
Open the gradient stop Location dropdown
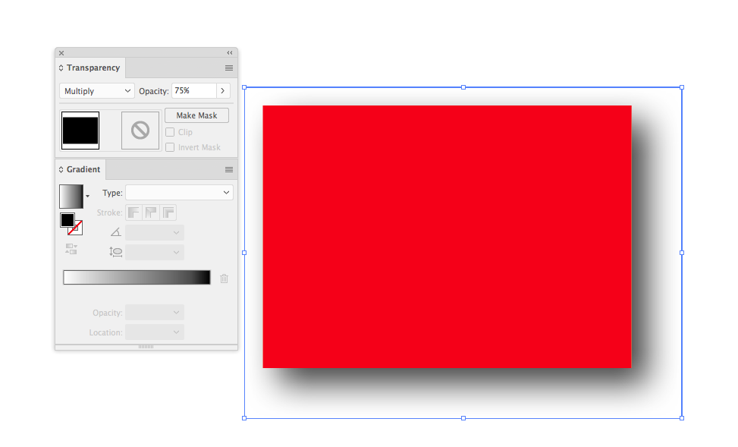[x=155, y=332]
